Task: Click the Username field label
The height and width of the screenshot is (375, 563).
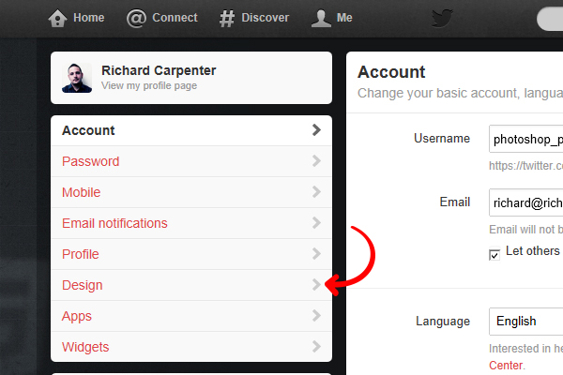Action: (x=442, y=139)
